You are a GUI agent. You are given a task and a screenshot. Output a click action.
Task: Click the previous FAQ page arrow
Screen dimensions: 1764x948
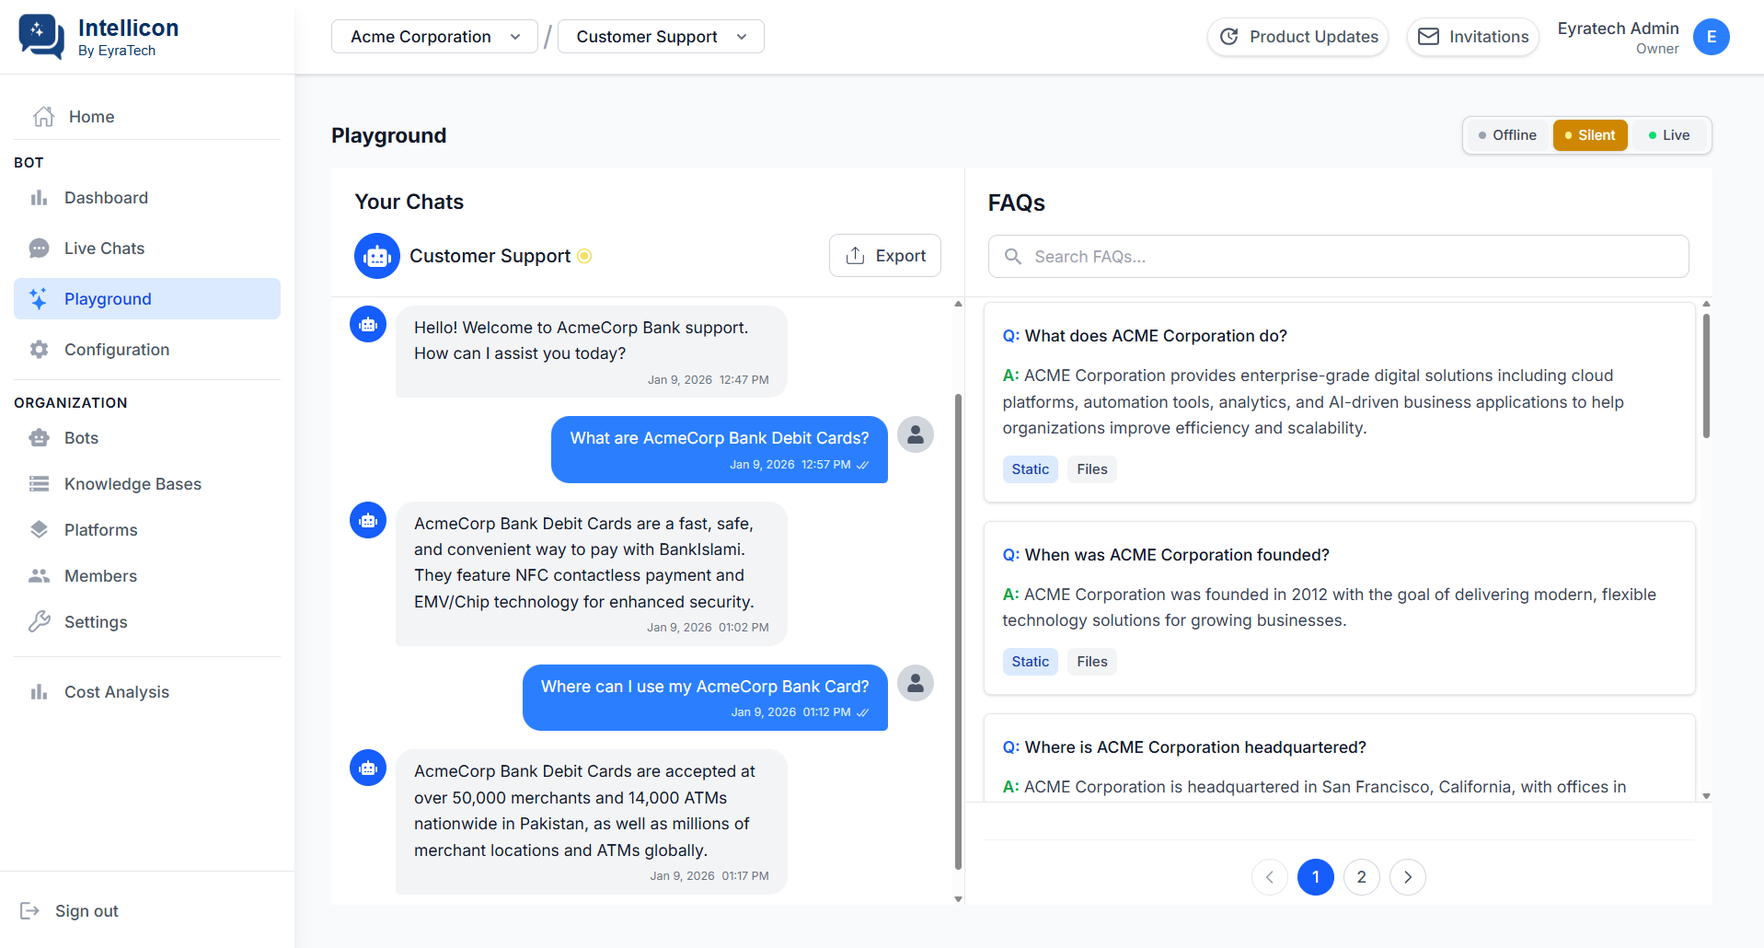[1270, 877]
